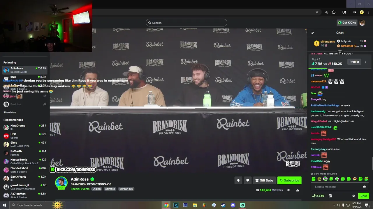Open Vegas Pro from the taskbar
373x209 pixels.
(x=176, y=205)
